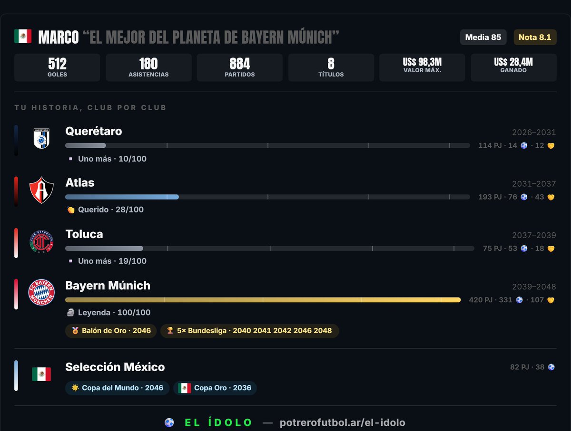571x431 pixels.
Task: Click the trophy icon in Bundesliga badge
Action: coord(170,331)
